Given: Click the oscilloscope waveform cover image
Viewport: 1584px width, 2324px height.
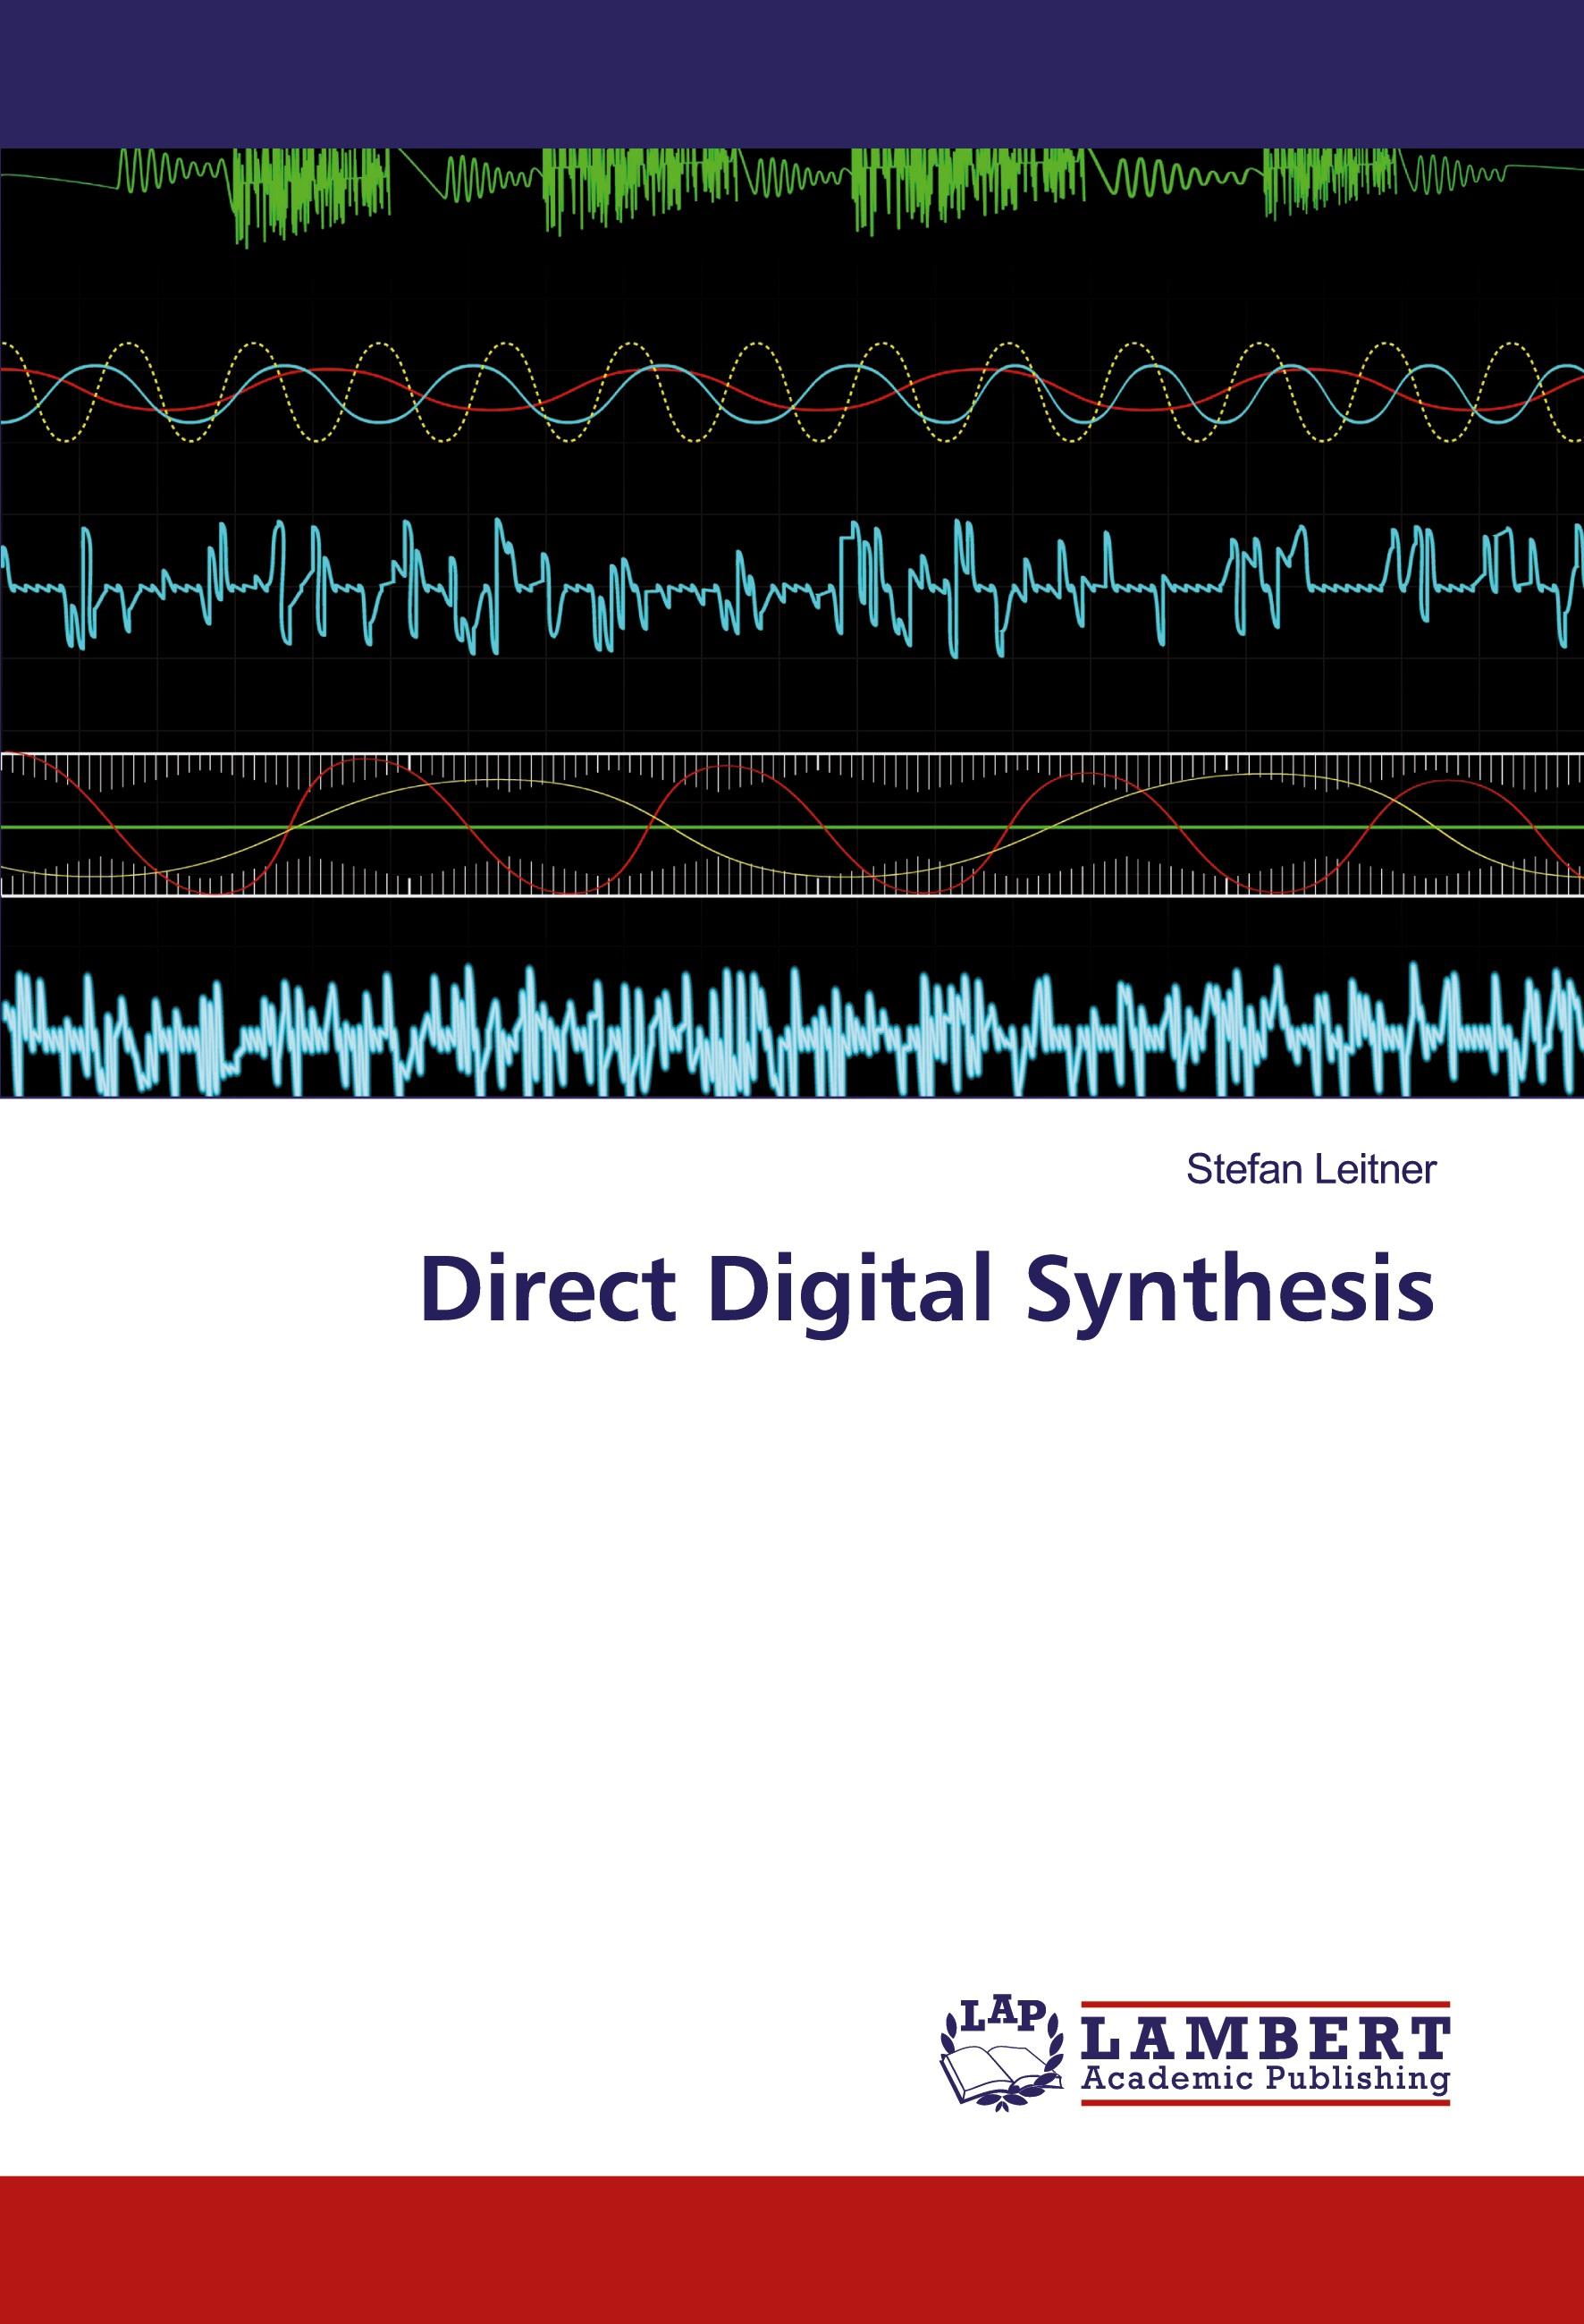Looking at the screenshot, I should pyautogui.click(x=791, y=623).
